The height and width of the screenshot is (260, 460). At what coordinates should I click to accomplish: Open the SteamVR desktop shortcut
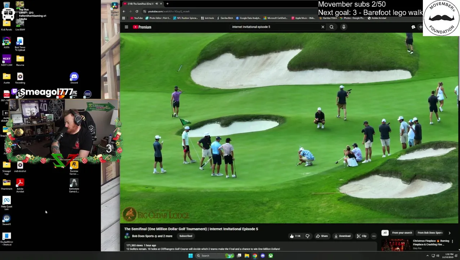click(x=6, y=220)
